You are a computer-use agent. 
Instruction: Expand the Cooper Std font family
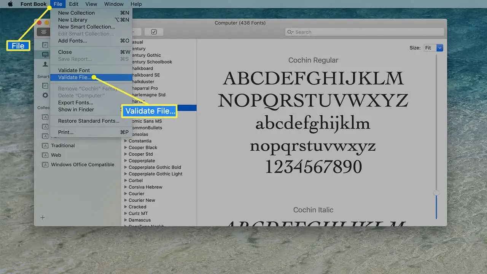[x=126, y=154]
